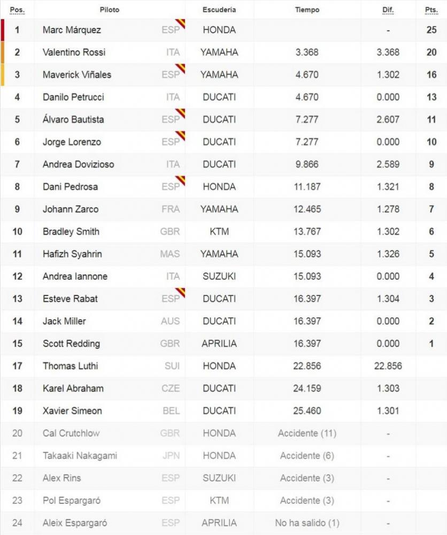Click Johann Zarco's name
This screenshot has height=535, width=447.
[x=71, y=209]
